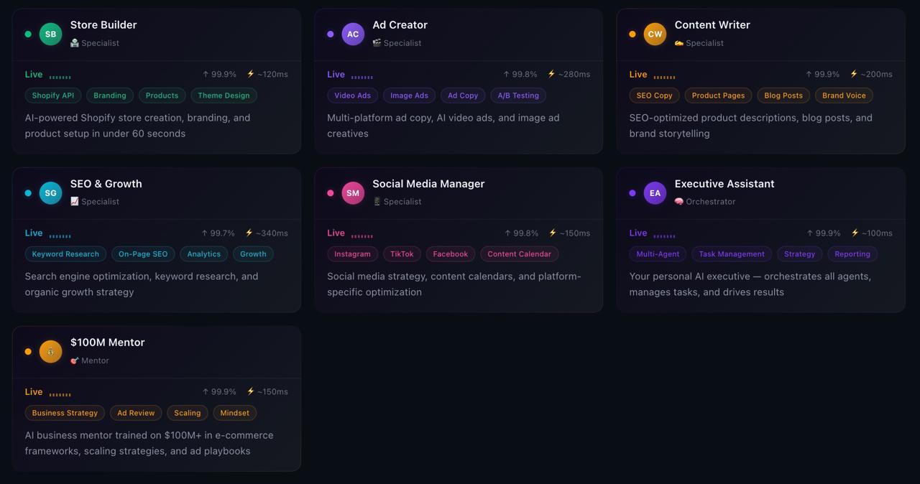This screenshot has width=920, height=484.
Task: Select the Task Management tag
Action: pos(732,254)
